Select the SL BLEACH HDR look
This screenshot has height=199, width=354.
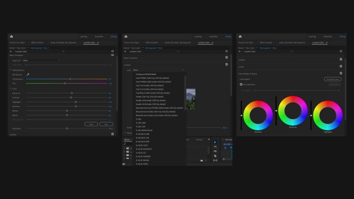(x=143, y=134)
